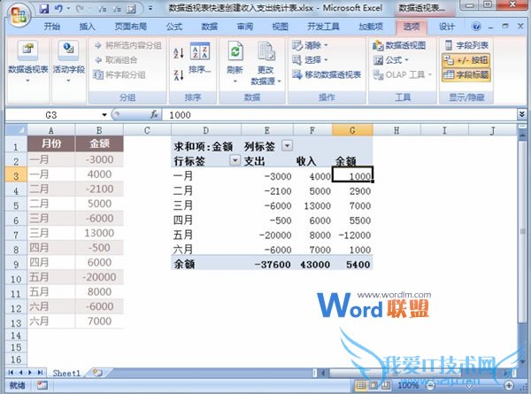Go to last sheet navigation arrow
This screenshot has width=531, height=394.
pyautogui.click(x=41, y=373)
